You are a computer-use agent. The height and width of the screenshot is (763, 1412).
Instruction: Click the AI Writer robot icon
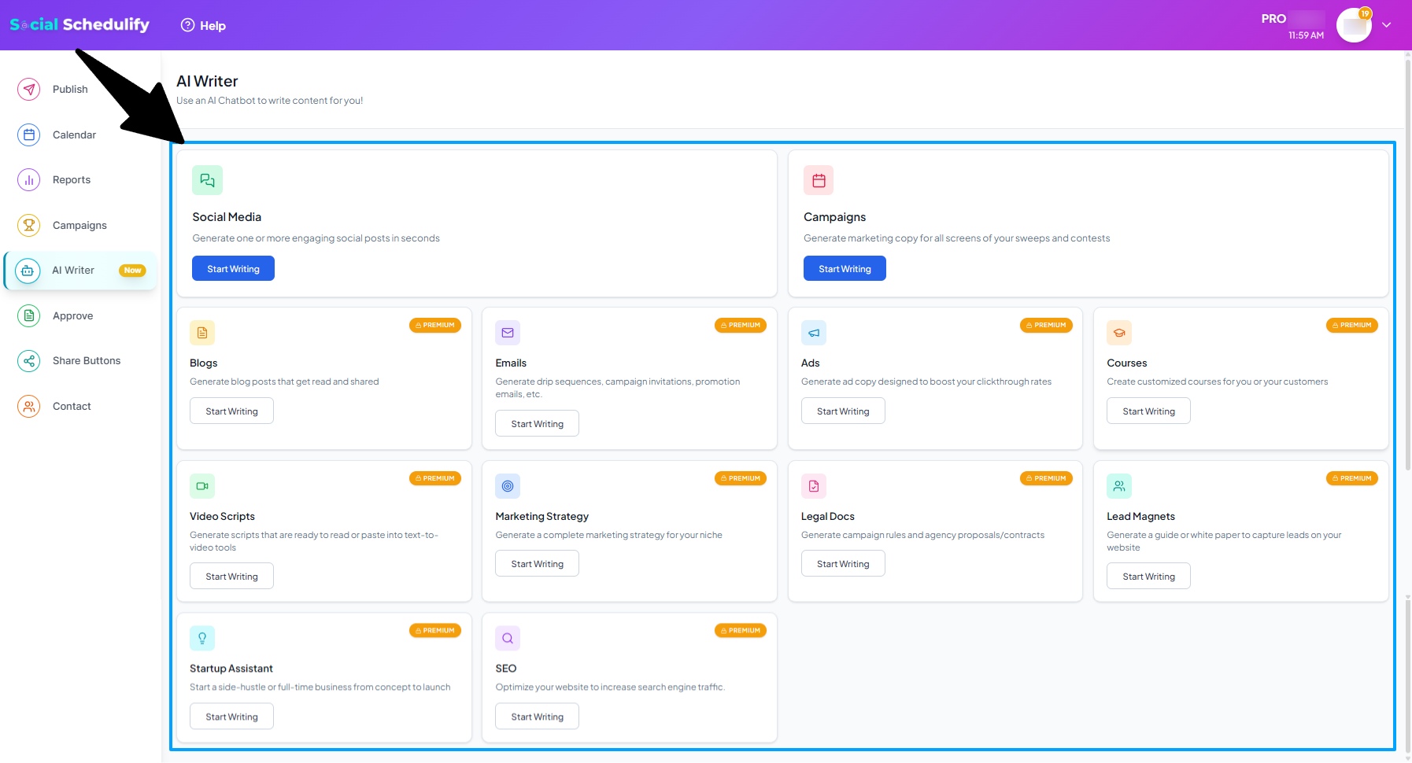28,271
